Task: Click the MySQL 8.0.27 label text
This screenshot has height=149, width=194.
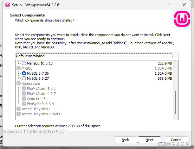Action: 38,78
